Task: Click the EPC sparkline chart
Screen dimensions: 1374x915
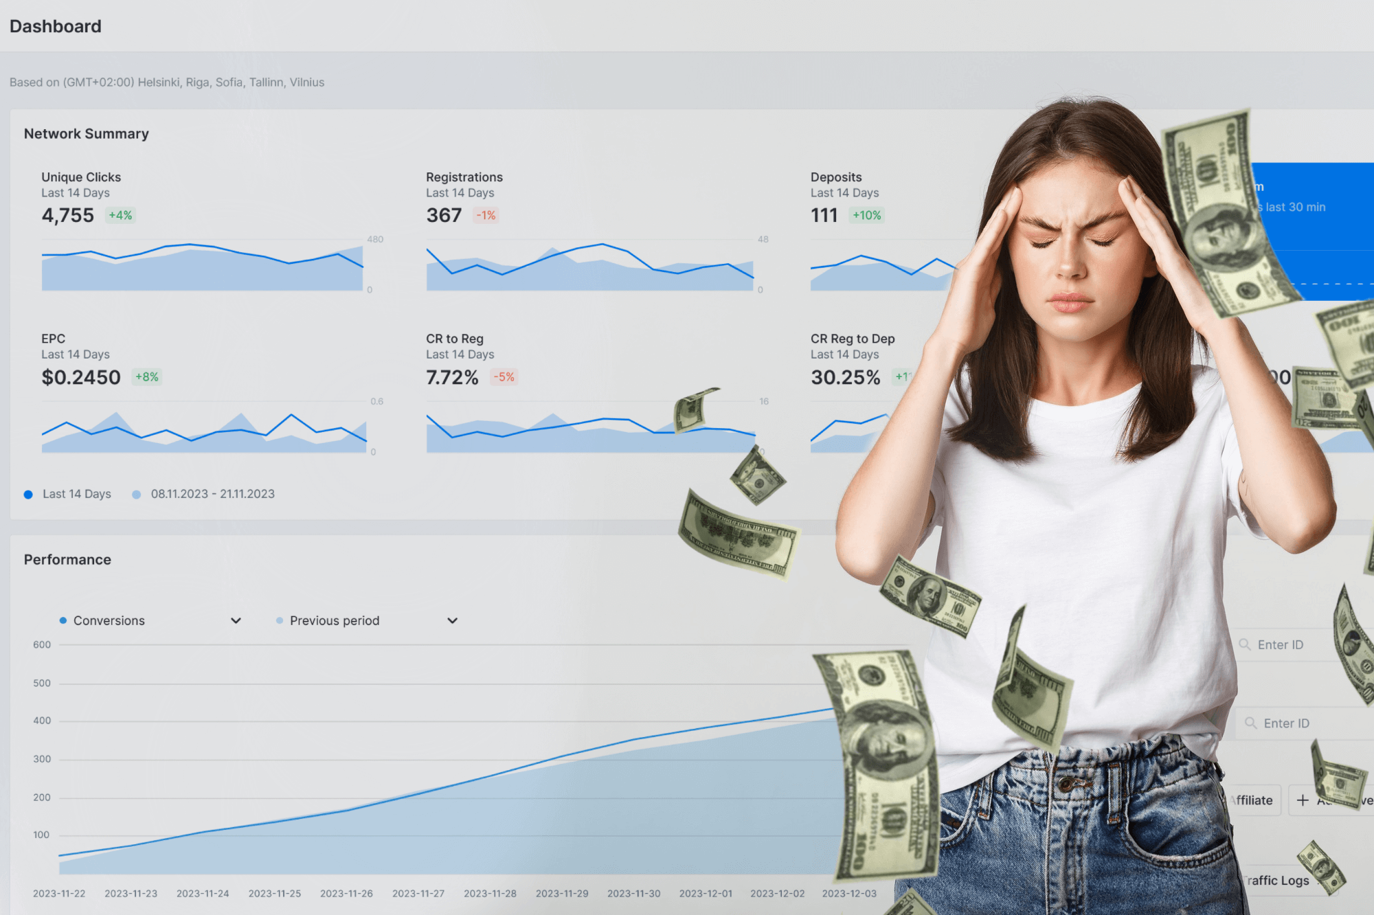Action: (204, 427)
